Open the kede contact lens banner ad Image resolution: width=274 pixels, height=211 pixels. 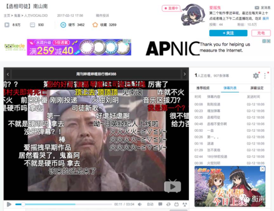(x=79, y=47)
